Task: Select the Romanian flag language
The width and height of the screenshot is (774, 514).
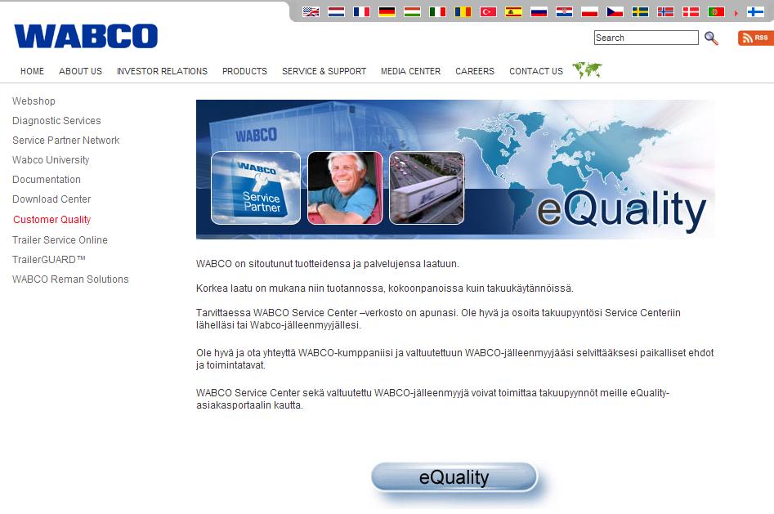Action: [x=463, y=12]
